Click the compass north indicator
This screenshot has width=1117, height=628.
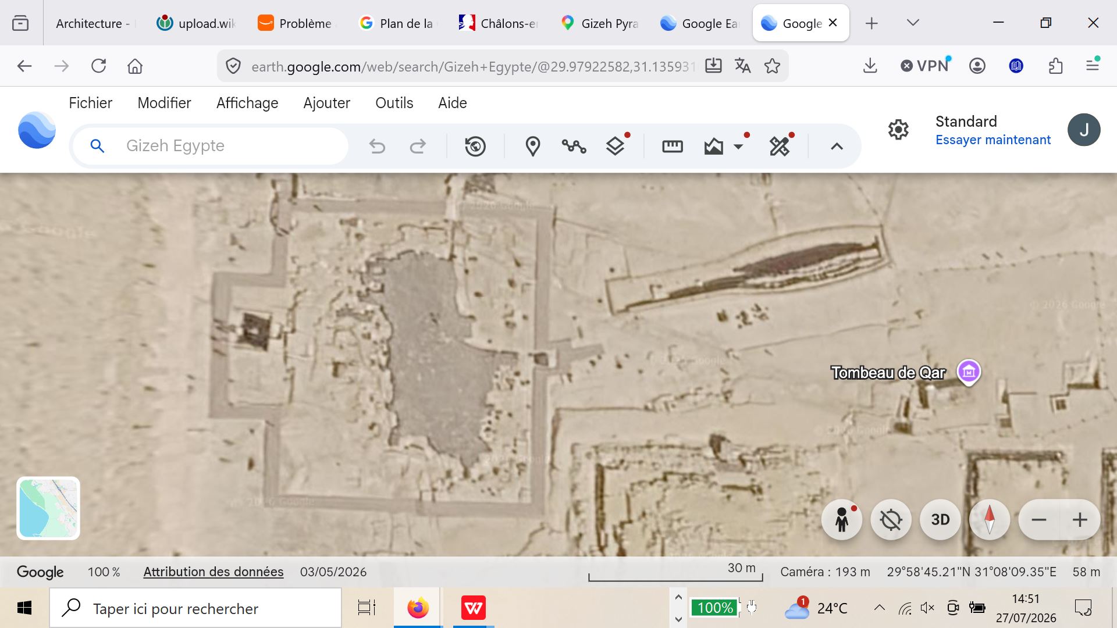990,519
